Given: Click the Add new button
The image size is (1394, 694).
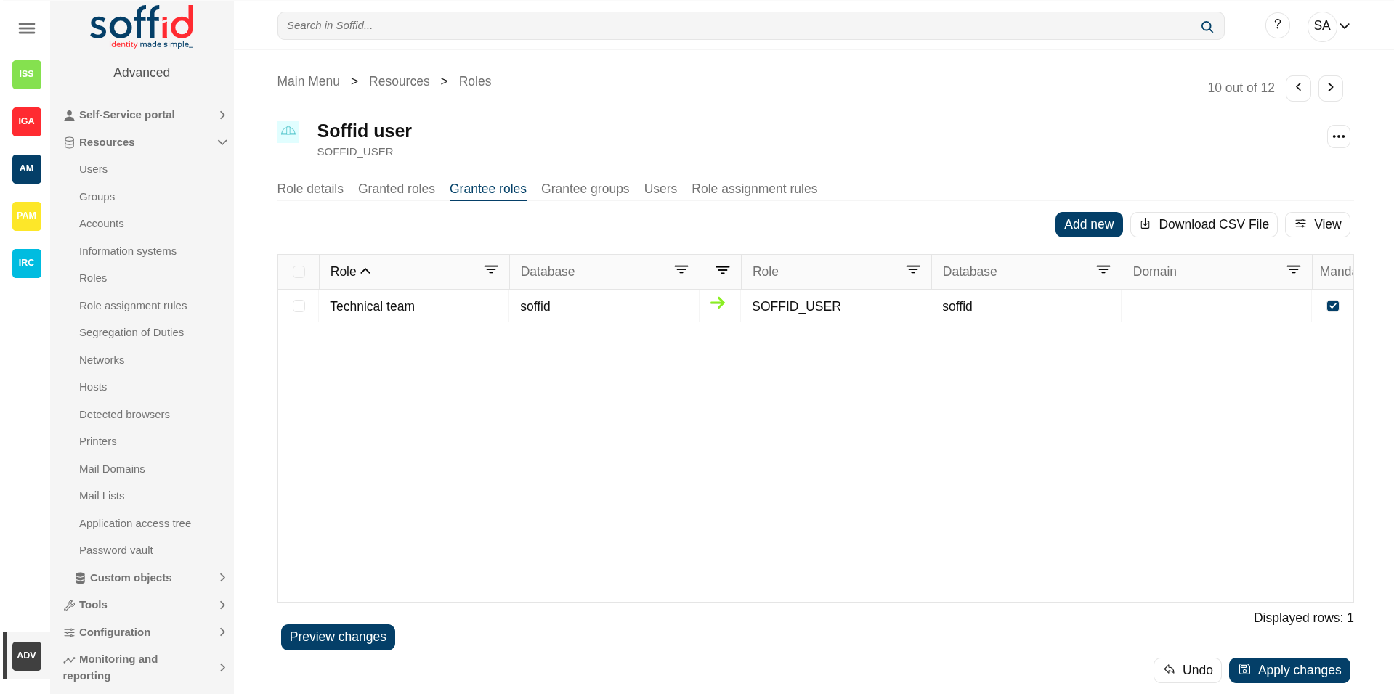Looking at the screenshot, I should (x=1089, y=224).
